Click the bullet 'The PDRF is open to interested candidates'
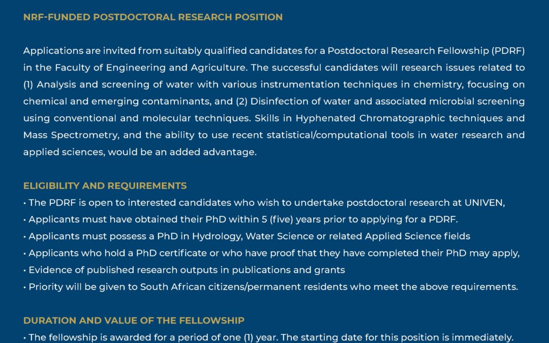549x343 pixels. click(x=264, y=203)
